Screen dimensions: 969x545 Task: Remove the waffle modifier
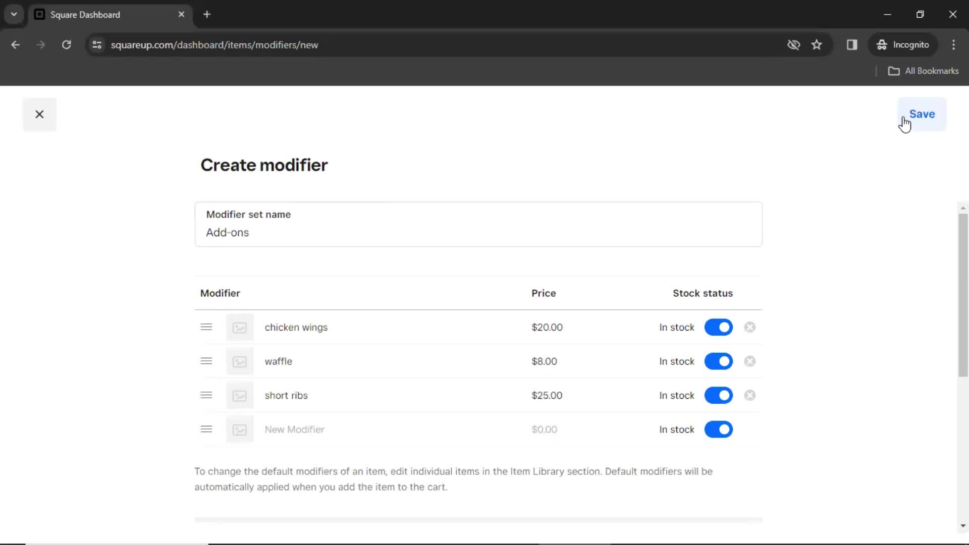click(x=750, y=361)
